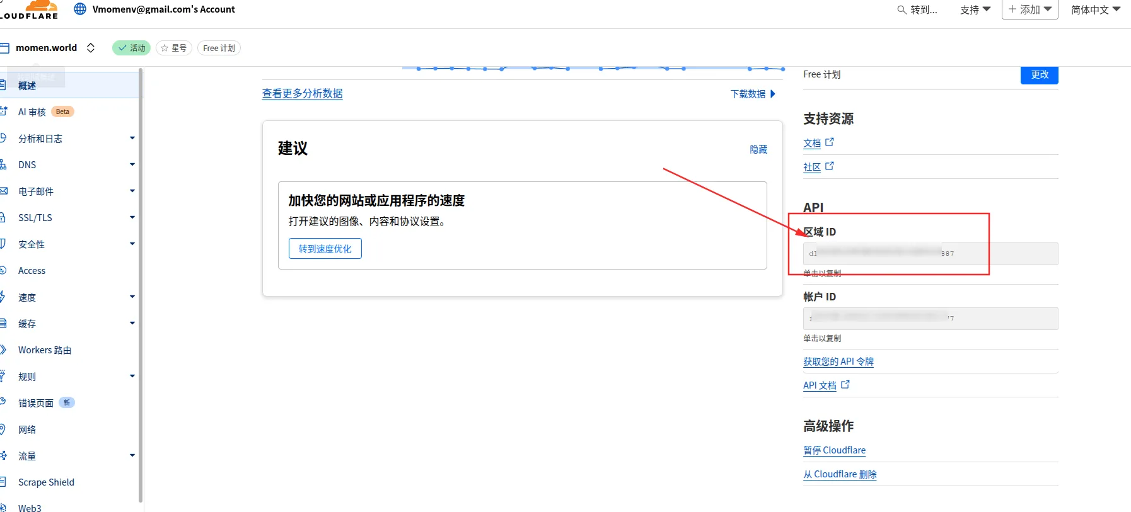Click the 区域 ID field to copy

pyautogui.click(x=931, y=254)
